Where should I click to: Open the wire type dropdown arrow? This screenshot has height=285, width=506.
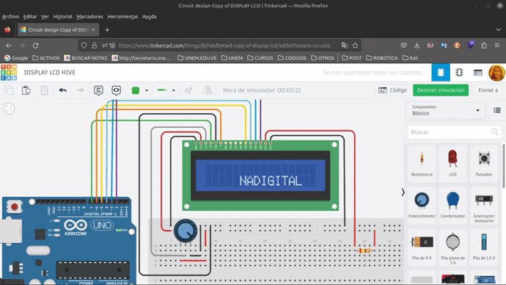174,90
